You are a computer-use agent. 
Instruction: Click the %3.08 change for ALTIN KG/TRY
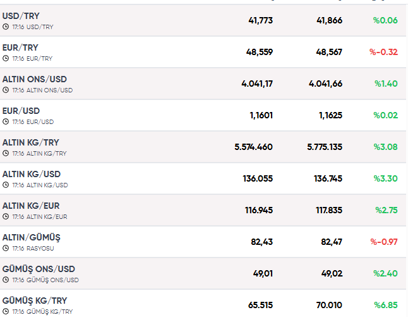pos(386,147)
